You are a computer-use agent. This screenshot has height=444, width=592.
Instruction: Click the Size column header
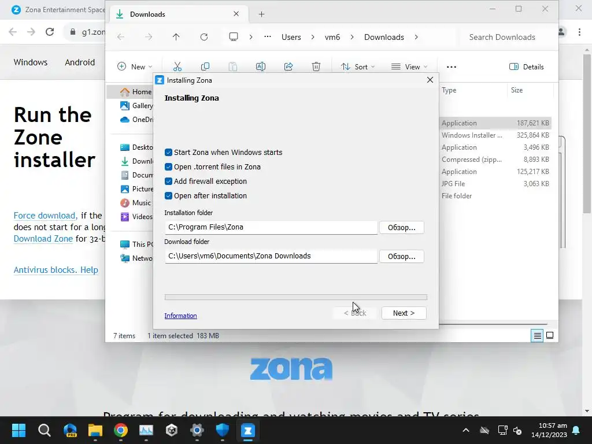pyautogui.click(x=530, y=90)
